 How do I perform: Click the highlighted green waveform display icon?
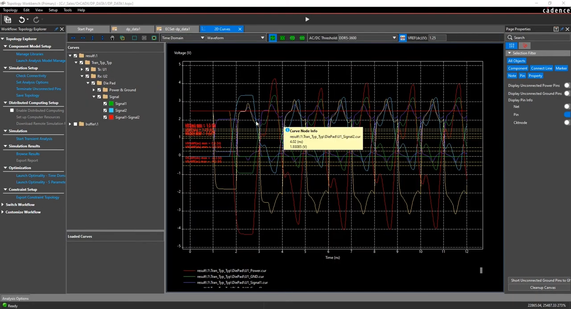(272, 38)
